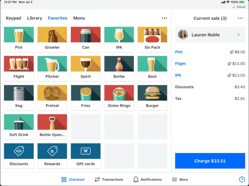Open the item grid more options
This screenshot has width=249, height=186.
click(x=164, y=18)
